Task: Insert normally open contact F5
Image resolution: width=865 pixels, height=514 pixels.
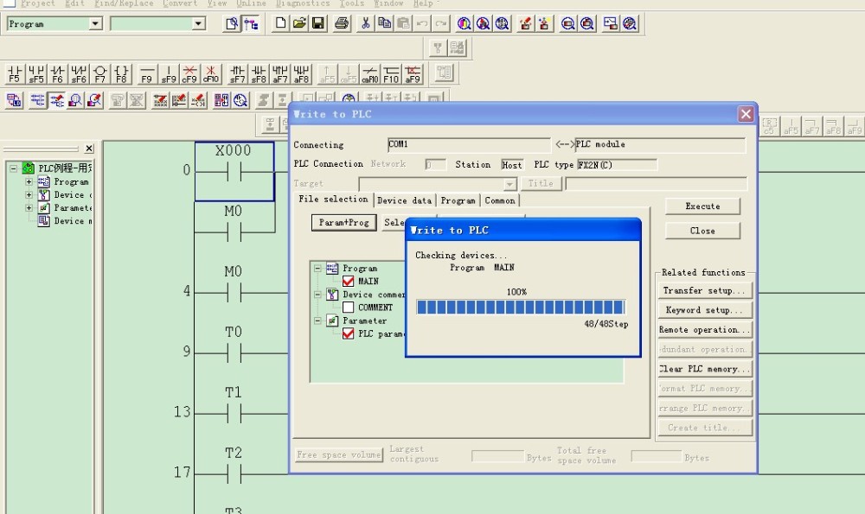Action: pyautogui.click(x=15, y=73)
